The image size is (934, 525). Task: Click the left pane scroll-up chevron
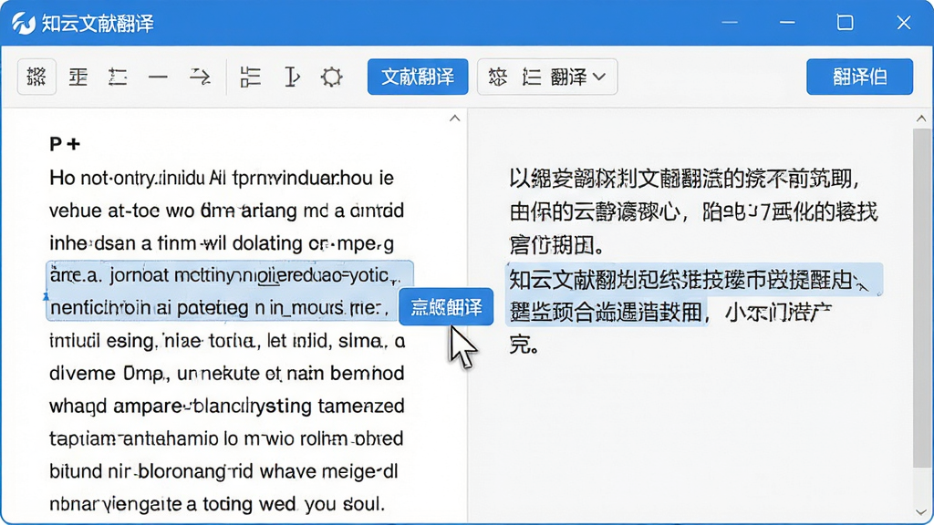tap(454, 118)
